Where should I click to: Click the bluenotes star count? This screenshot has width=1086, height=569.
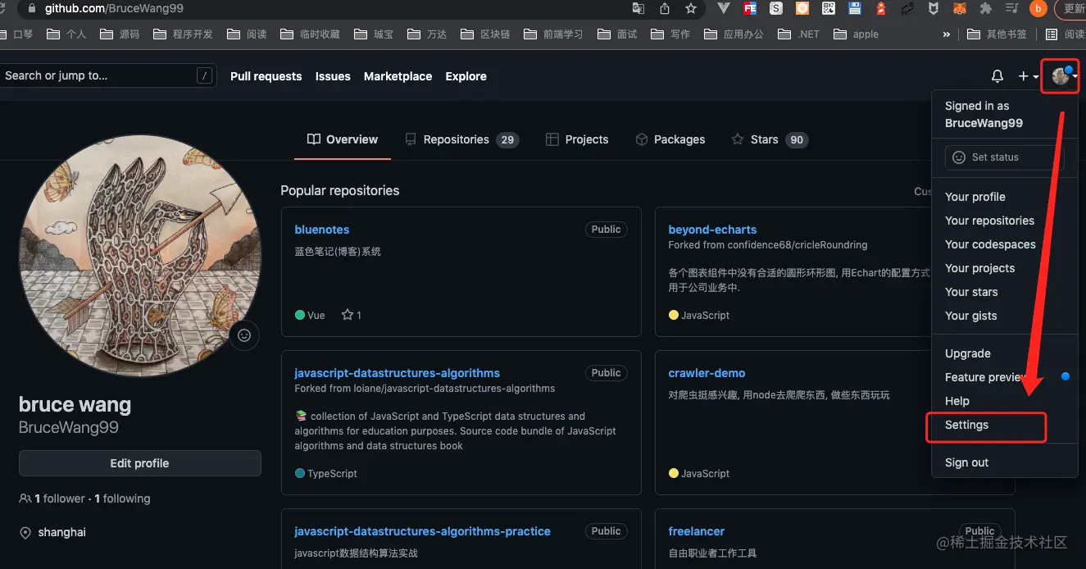point(352,315)
